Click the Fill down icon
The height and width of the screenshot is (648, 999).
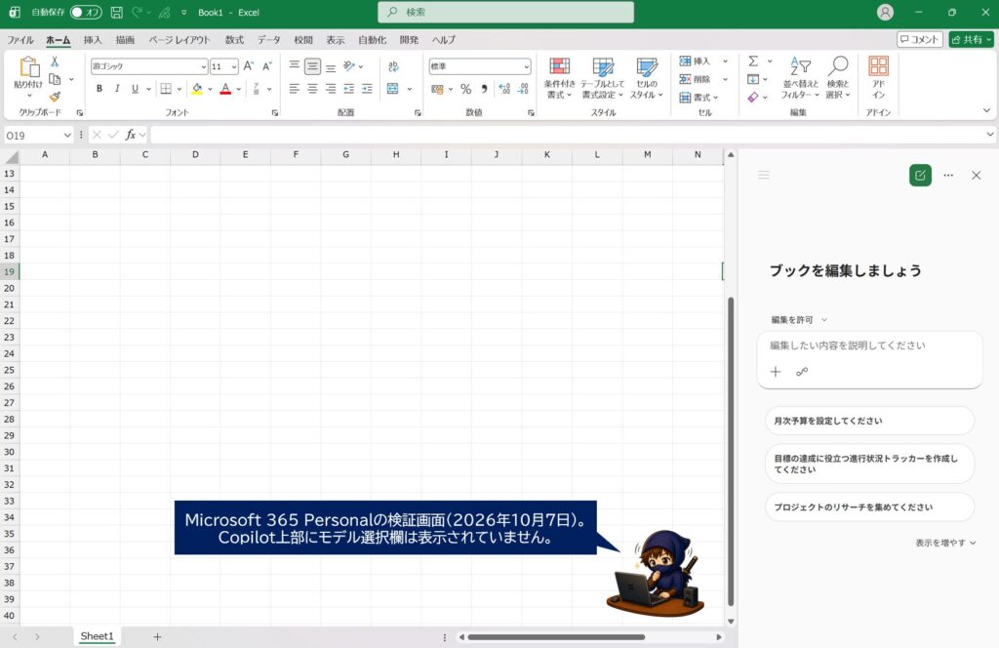pos(753,79)
